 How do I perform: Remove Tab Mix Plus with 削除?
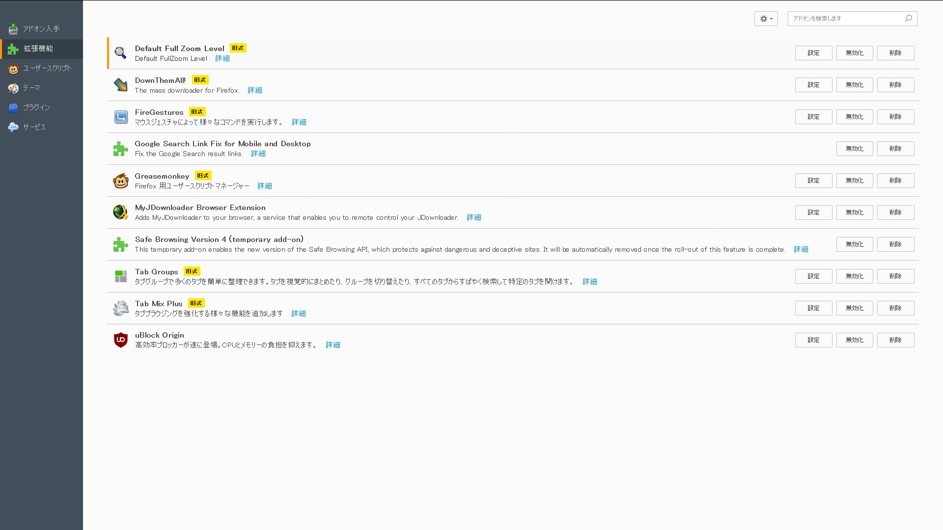click(x=895, y=308)
